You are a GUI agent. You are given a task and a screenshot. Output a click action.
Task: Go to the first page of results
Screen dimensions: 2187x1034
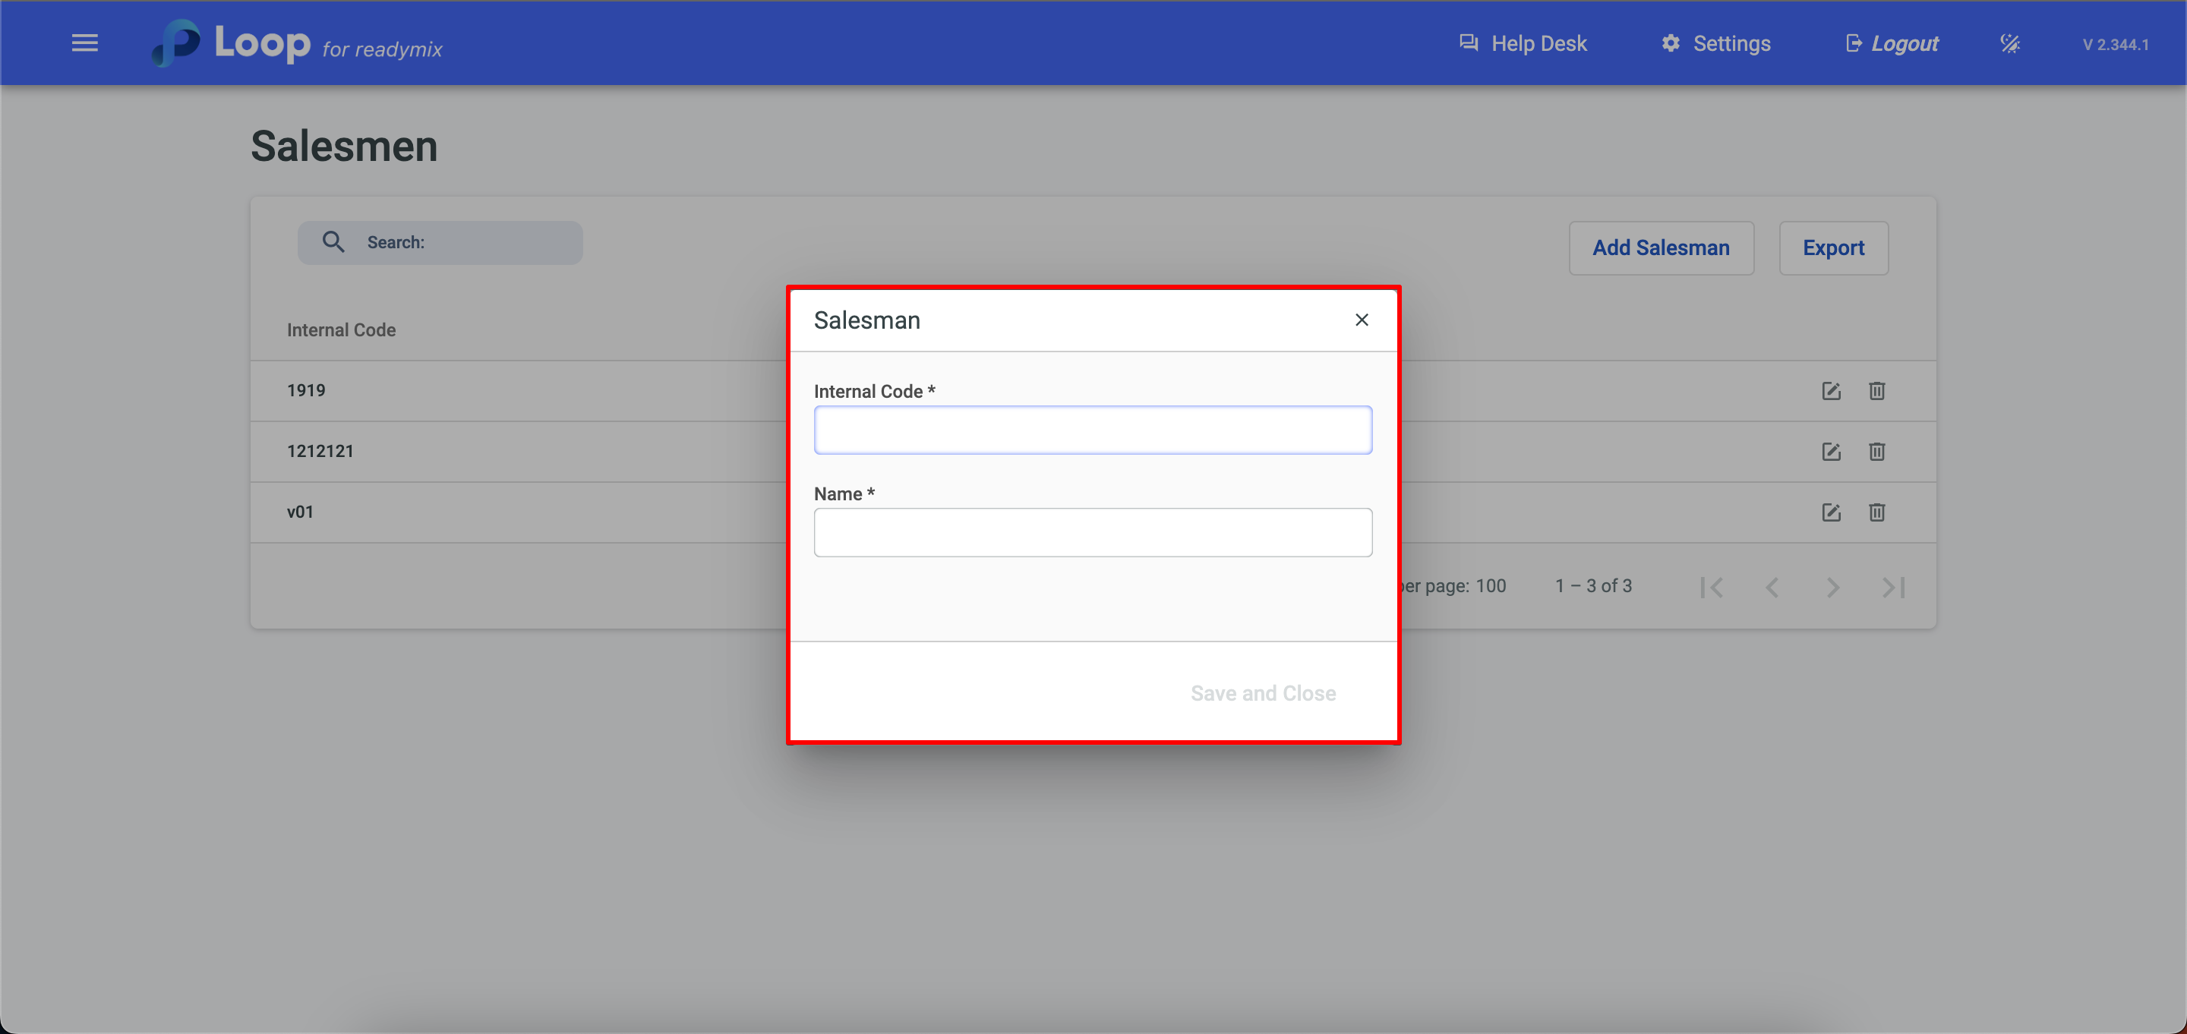tap(1711, 587)
